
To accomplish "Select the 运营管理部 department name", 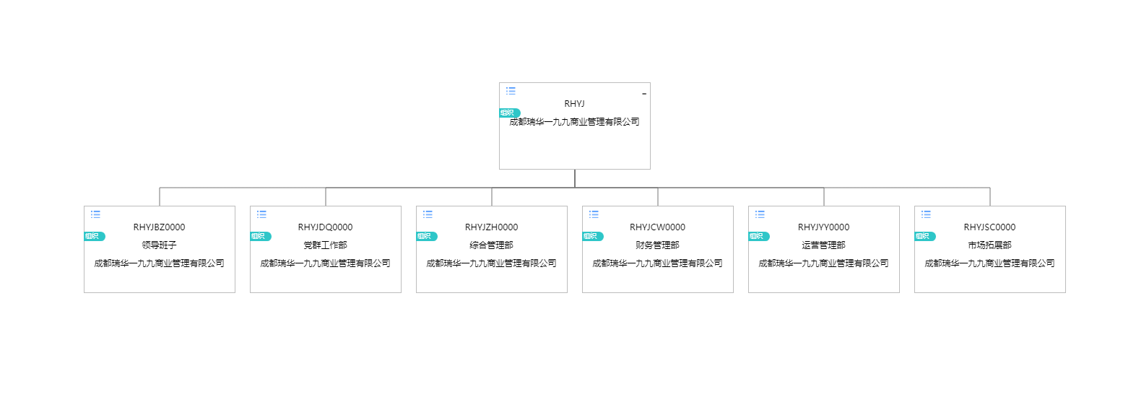I will (823, 245).
